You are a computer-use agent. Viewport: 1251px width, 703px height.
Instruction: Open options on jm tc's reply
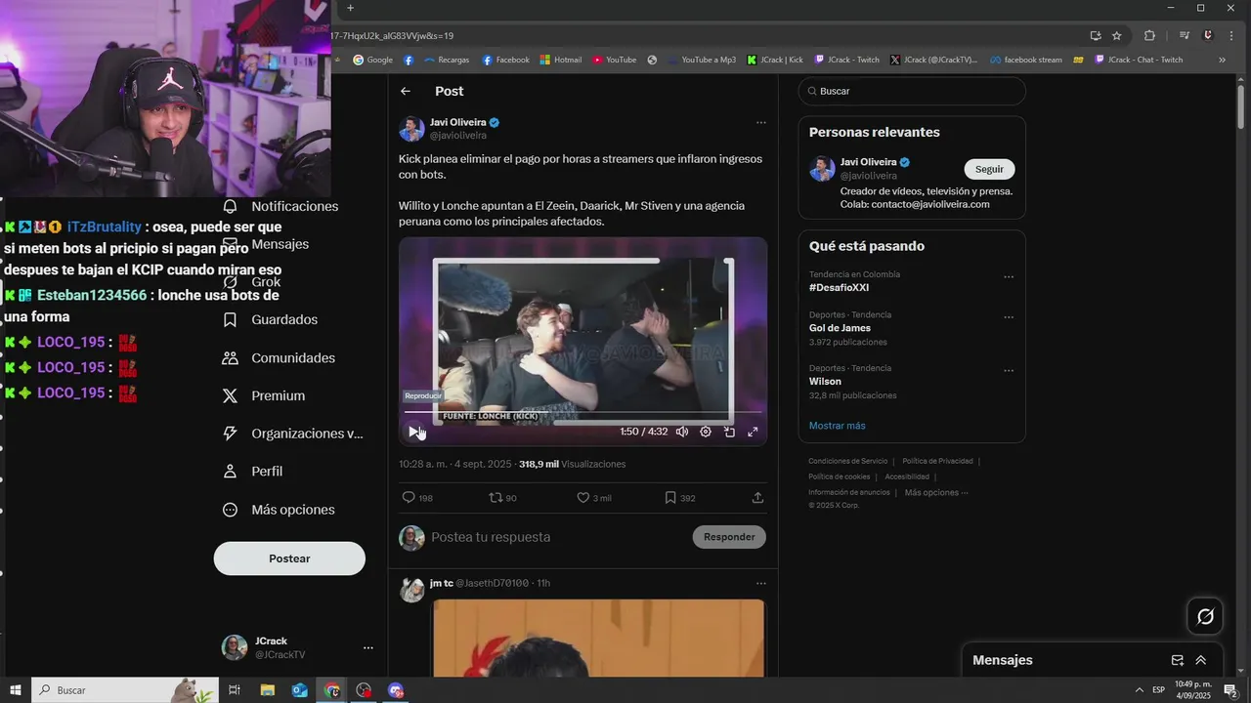click(x=760, y=584)
